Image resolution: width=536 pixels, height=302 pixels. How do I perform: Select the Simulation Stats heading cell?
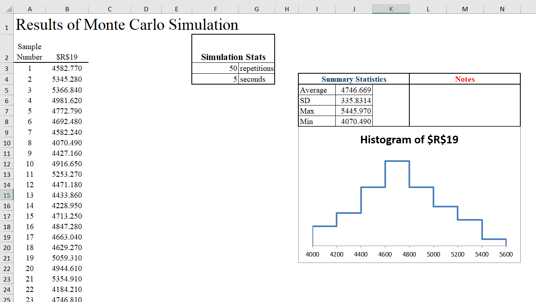(233, 57)
